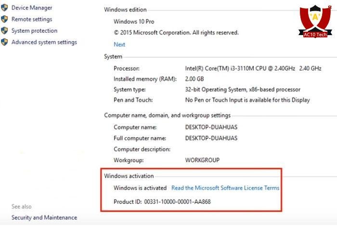The height and width of the screenshot is (226, 337).
Task: Click the Computer name: label
Action: 135,127
